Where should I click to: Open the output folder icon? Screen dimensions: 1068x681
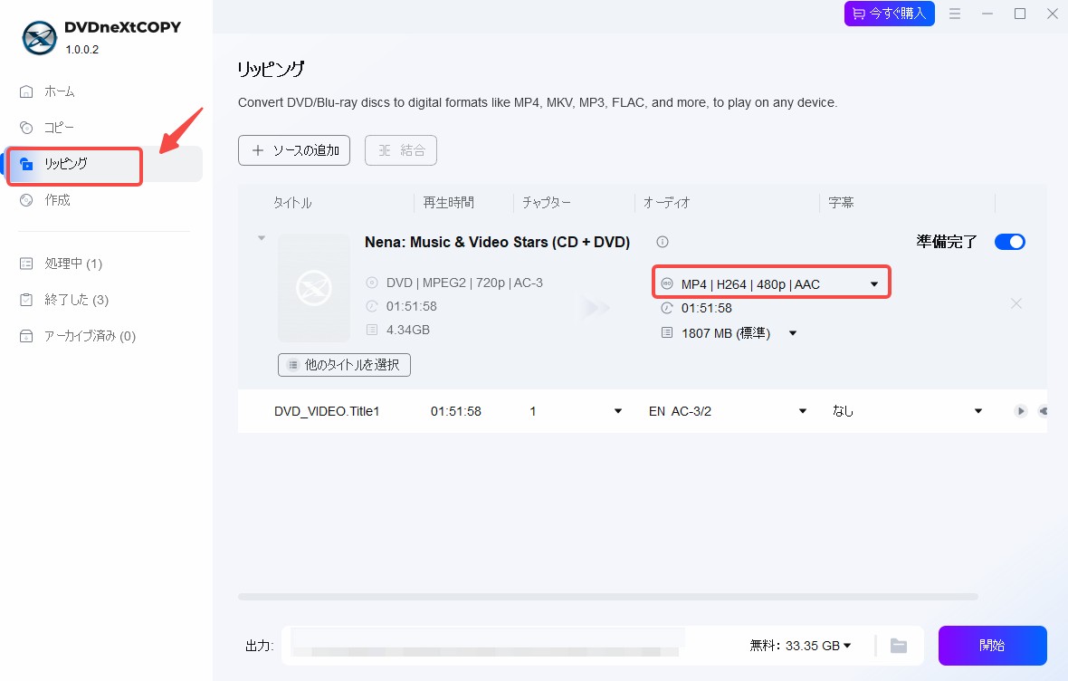899,646
